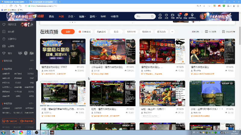
Task: Open 中秋节 in navigation
Action: click(x=114, y=16)
